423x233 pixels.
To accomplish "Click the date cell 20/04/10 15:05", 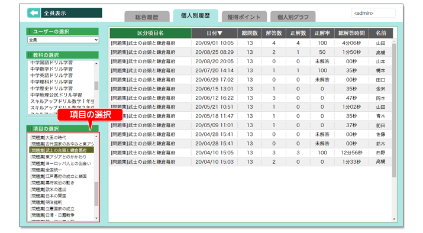I will 215,153.
